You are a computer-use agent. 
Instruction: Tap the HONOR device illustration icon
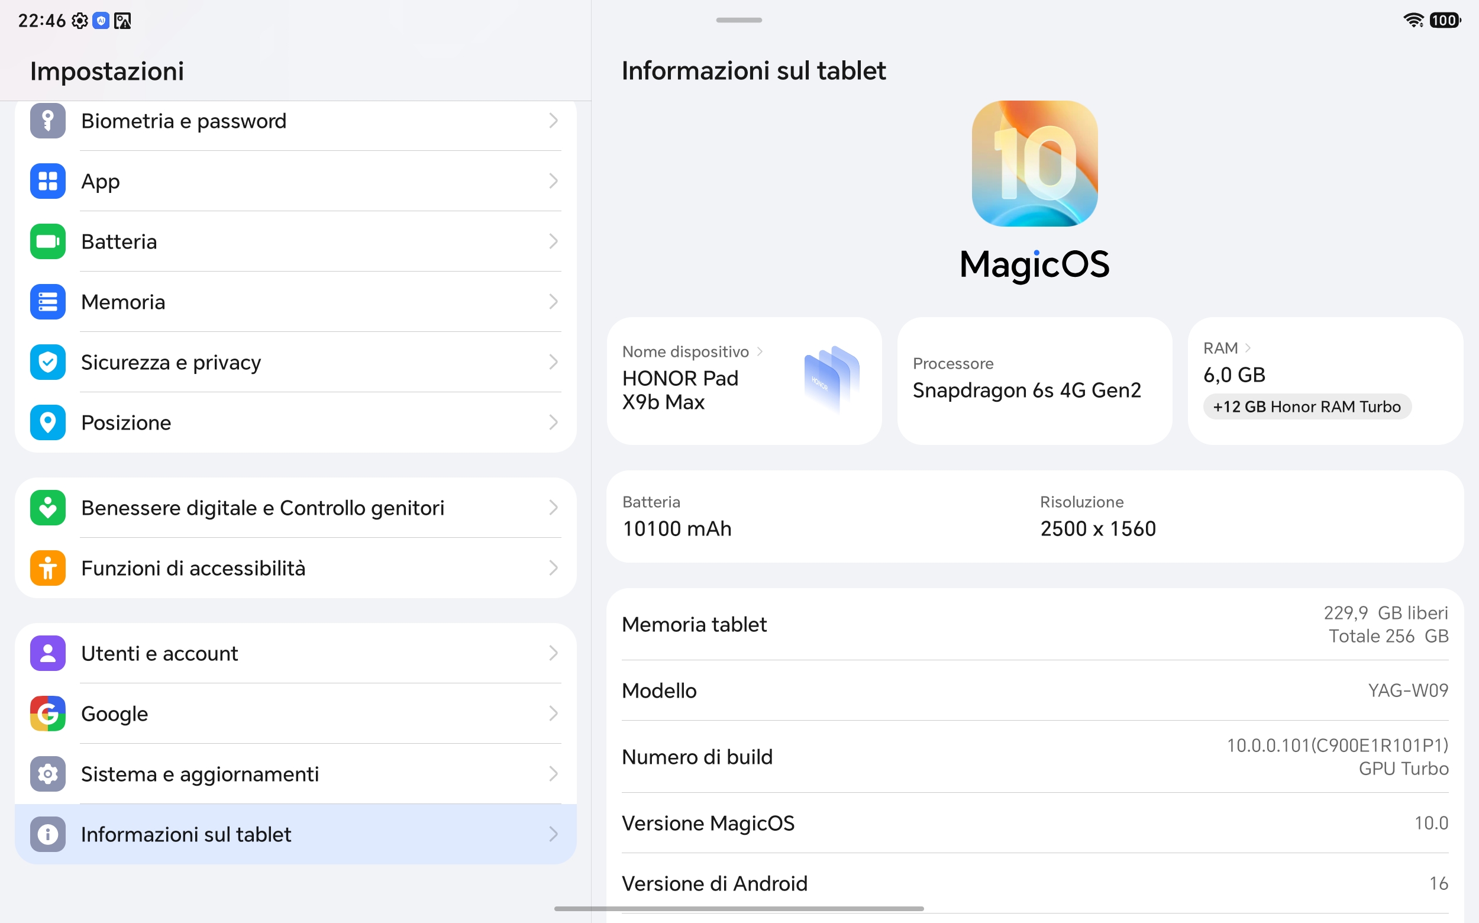pyautogui.click(x=831, y=380)
